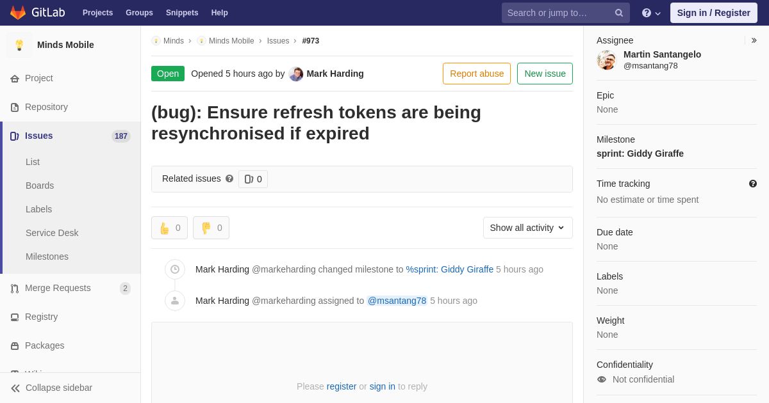The image size is (769, 403).
Task: Click Issues count badge 187
Action: 121,136
